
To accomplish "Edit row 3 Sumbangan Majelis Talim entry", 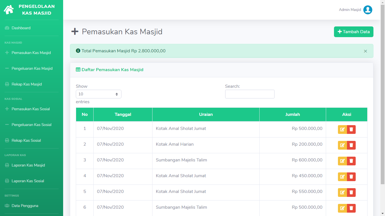I will [x=342, y=161].
